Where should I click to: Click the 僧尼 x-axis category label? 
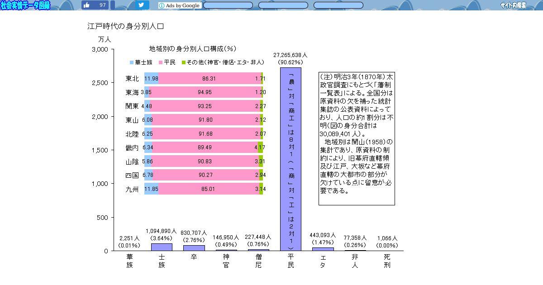pos(258,261)
